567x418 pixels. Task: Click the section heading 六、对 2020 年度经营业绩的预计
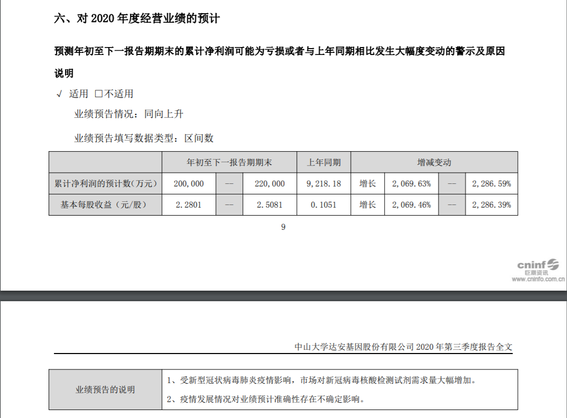click(x=137, y=19)
